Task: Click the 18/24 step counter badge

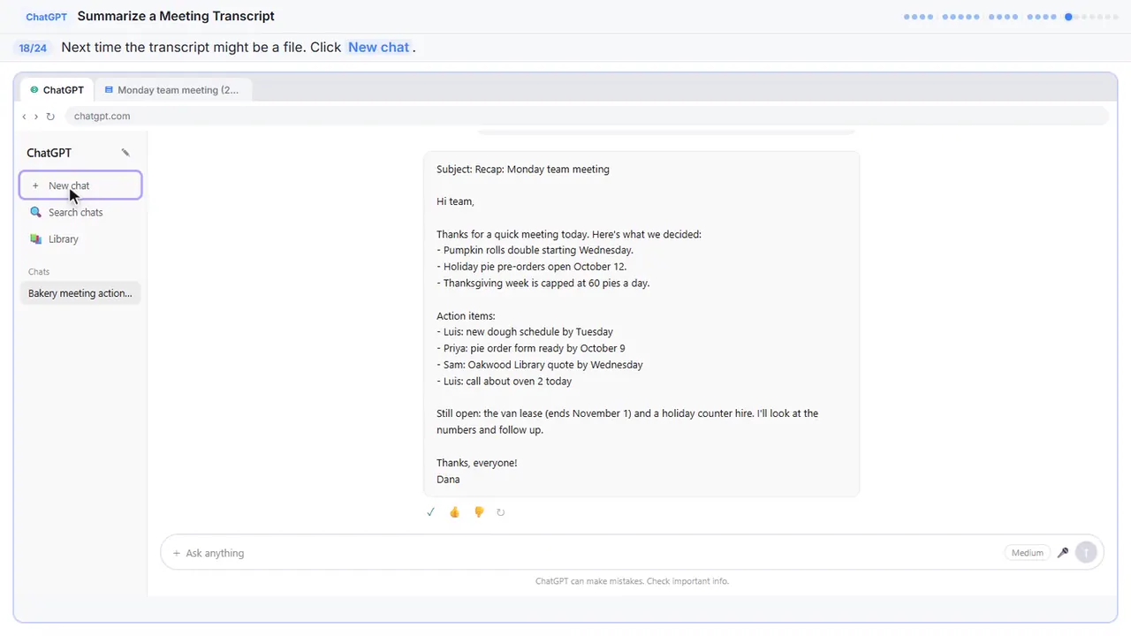Action: click(x=33, y=48)
